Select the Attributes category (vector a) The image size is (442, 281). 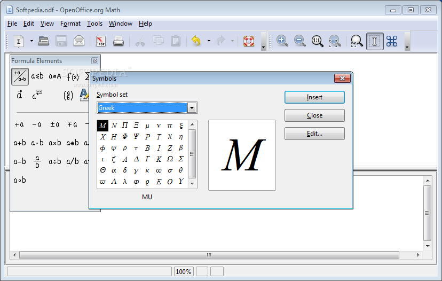[x=19, y=95]
